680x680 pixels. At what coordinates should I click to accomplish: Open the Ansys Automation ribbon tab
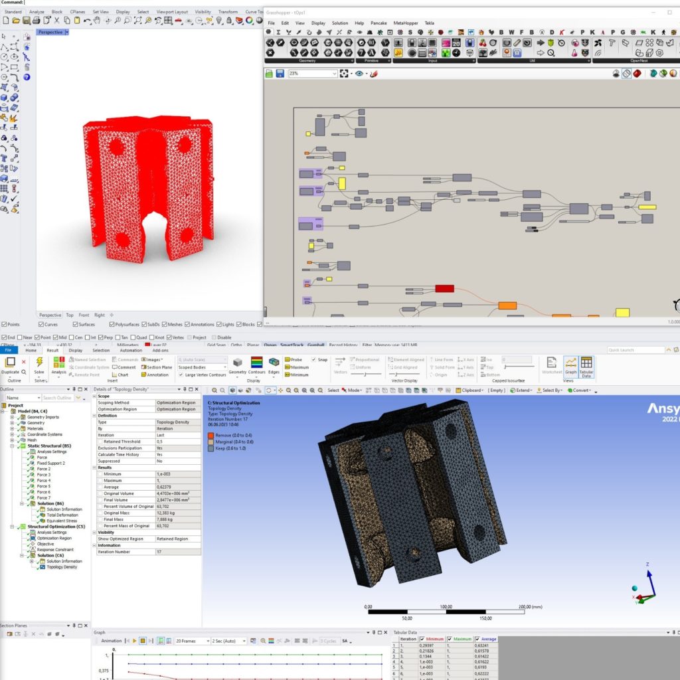pyautogui.click(x=131, y=350)
